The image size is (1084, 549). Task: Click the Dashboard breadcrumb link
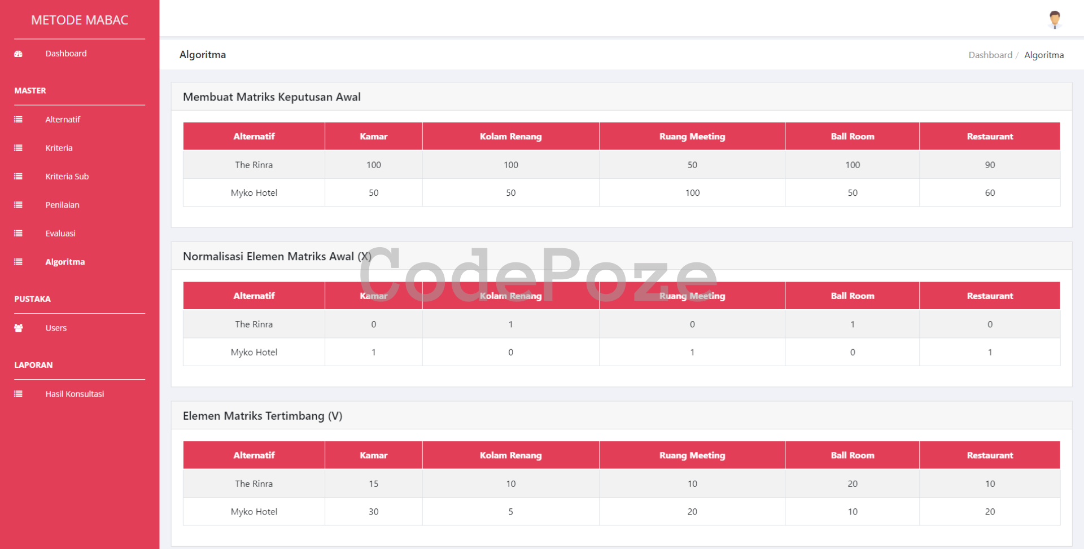pos(990,55)
